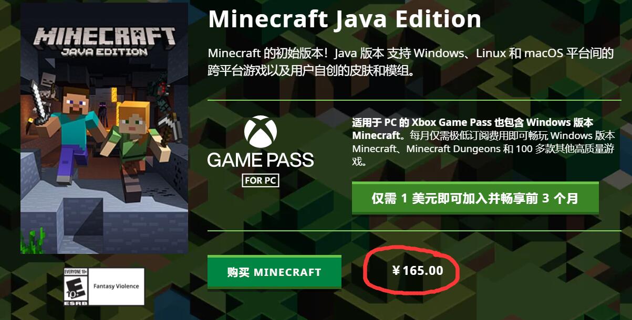632x320 pixels.
Task: Click Steve's diamond sword on the cover
Action: coord(40,101)
